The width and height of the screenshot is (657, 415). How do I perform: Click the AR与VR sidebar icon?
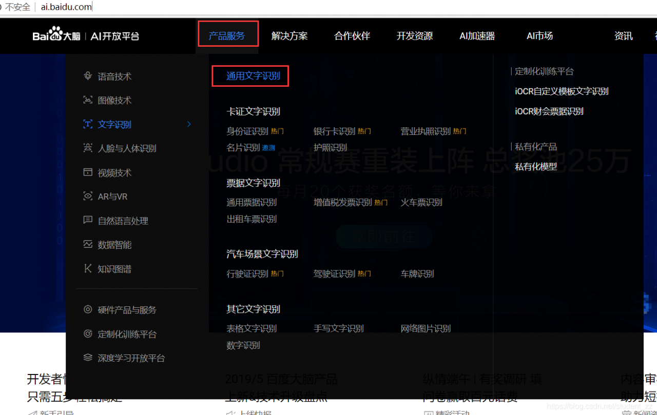[x=88, y=196]
